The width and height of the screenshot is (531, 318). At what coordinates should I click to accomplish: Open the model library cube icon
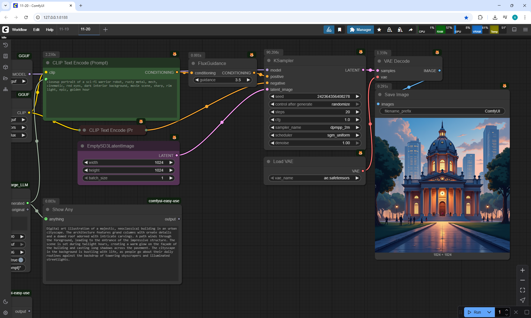click(x=6, y=67)
